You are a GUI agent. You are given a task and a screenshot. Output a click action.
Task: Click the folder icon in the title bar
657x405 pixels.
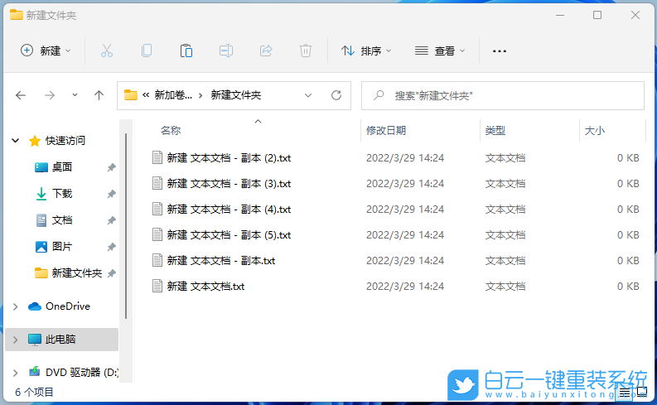[x=17, y=15]
